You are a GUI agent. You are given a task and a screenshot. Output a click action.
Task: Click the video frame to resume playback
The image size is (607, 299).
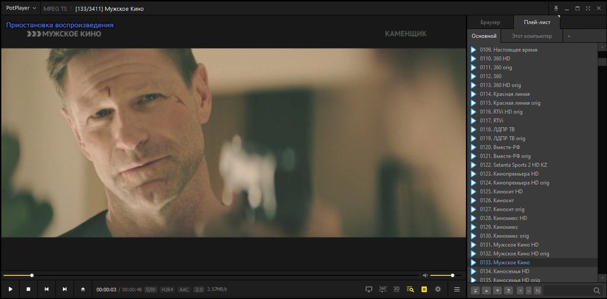(234, 143)
